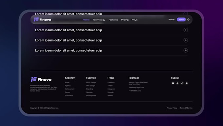Open Twitter link under Flow
Screen dimensions: 223x126
[x=110, y=86]
